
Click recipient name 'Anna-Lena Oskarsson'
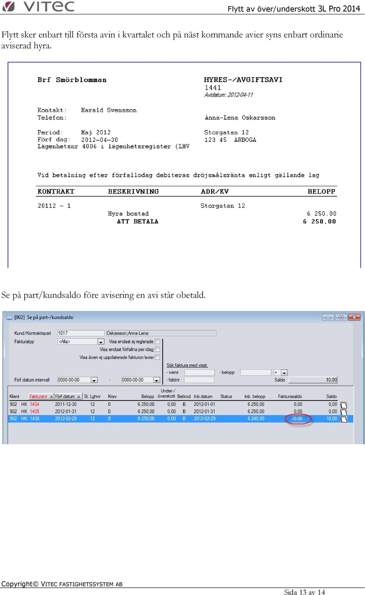point(240,118)
